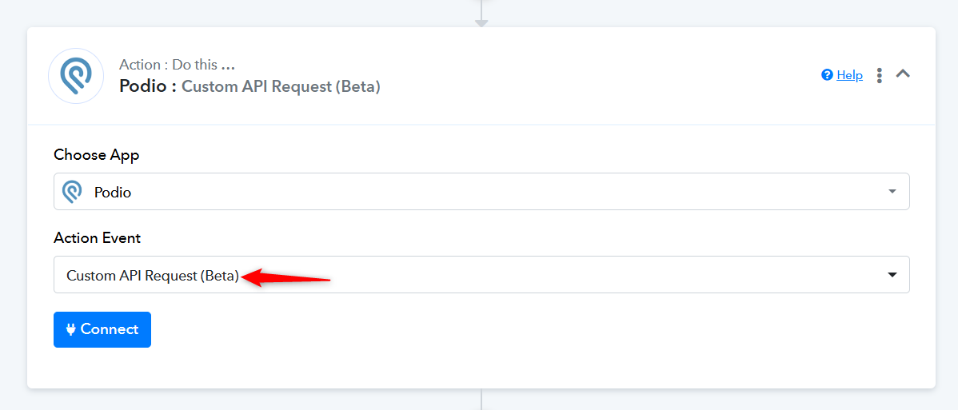
Task: Click the Podio : Custom API Request title
Action: point(249,87)
